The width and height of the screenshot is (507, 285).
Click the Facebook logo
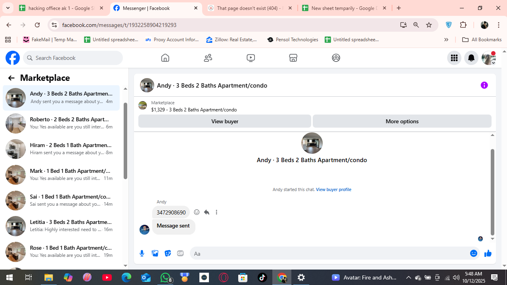[x=13, y=58]
